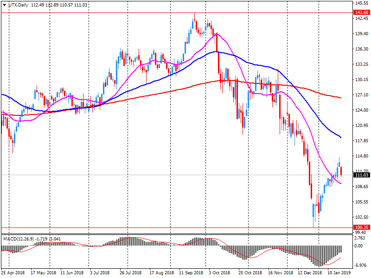Click the 142.45 price scale value
371x278 pixels.
click(362, 19)
